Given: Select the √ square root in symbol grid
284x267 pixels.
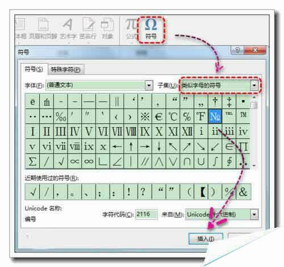Looking at the screenshot, I should (x=61, y=161).
